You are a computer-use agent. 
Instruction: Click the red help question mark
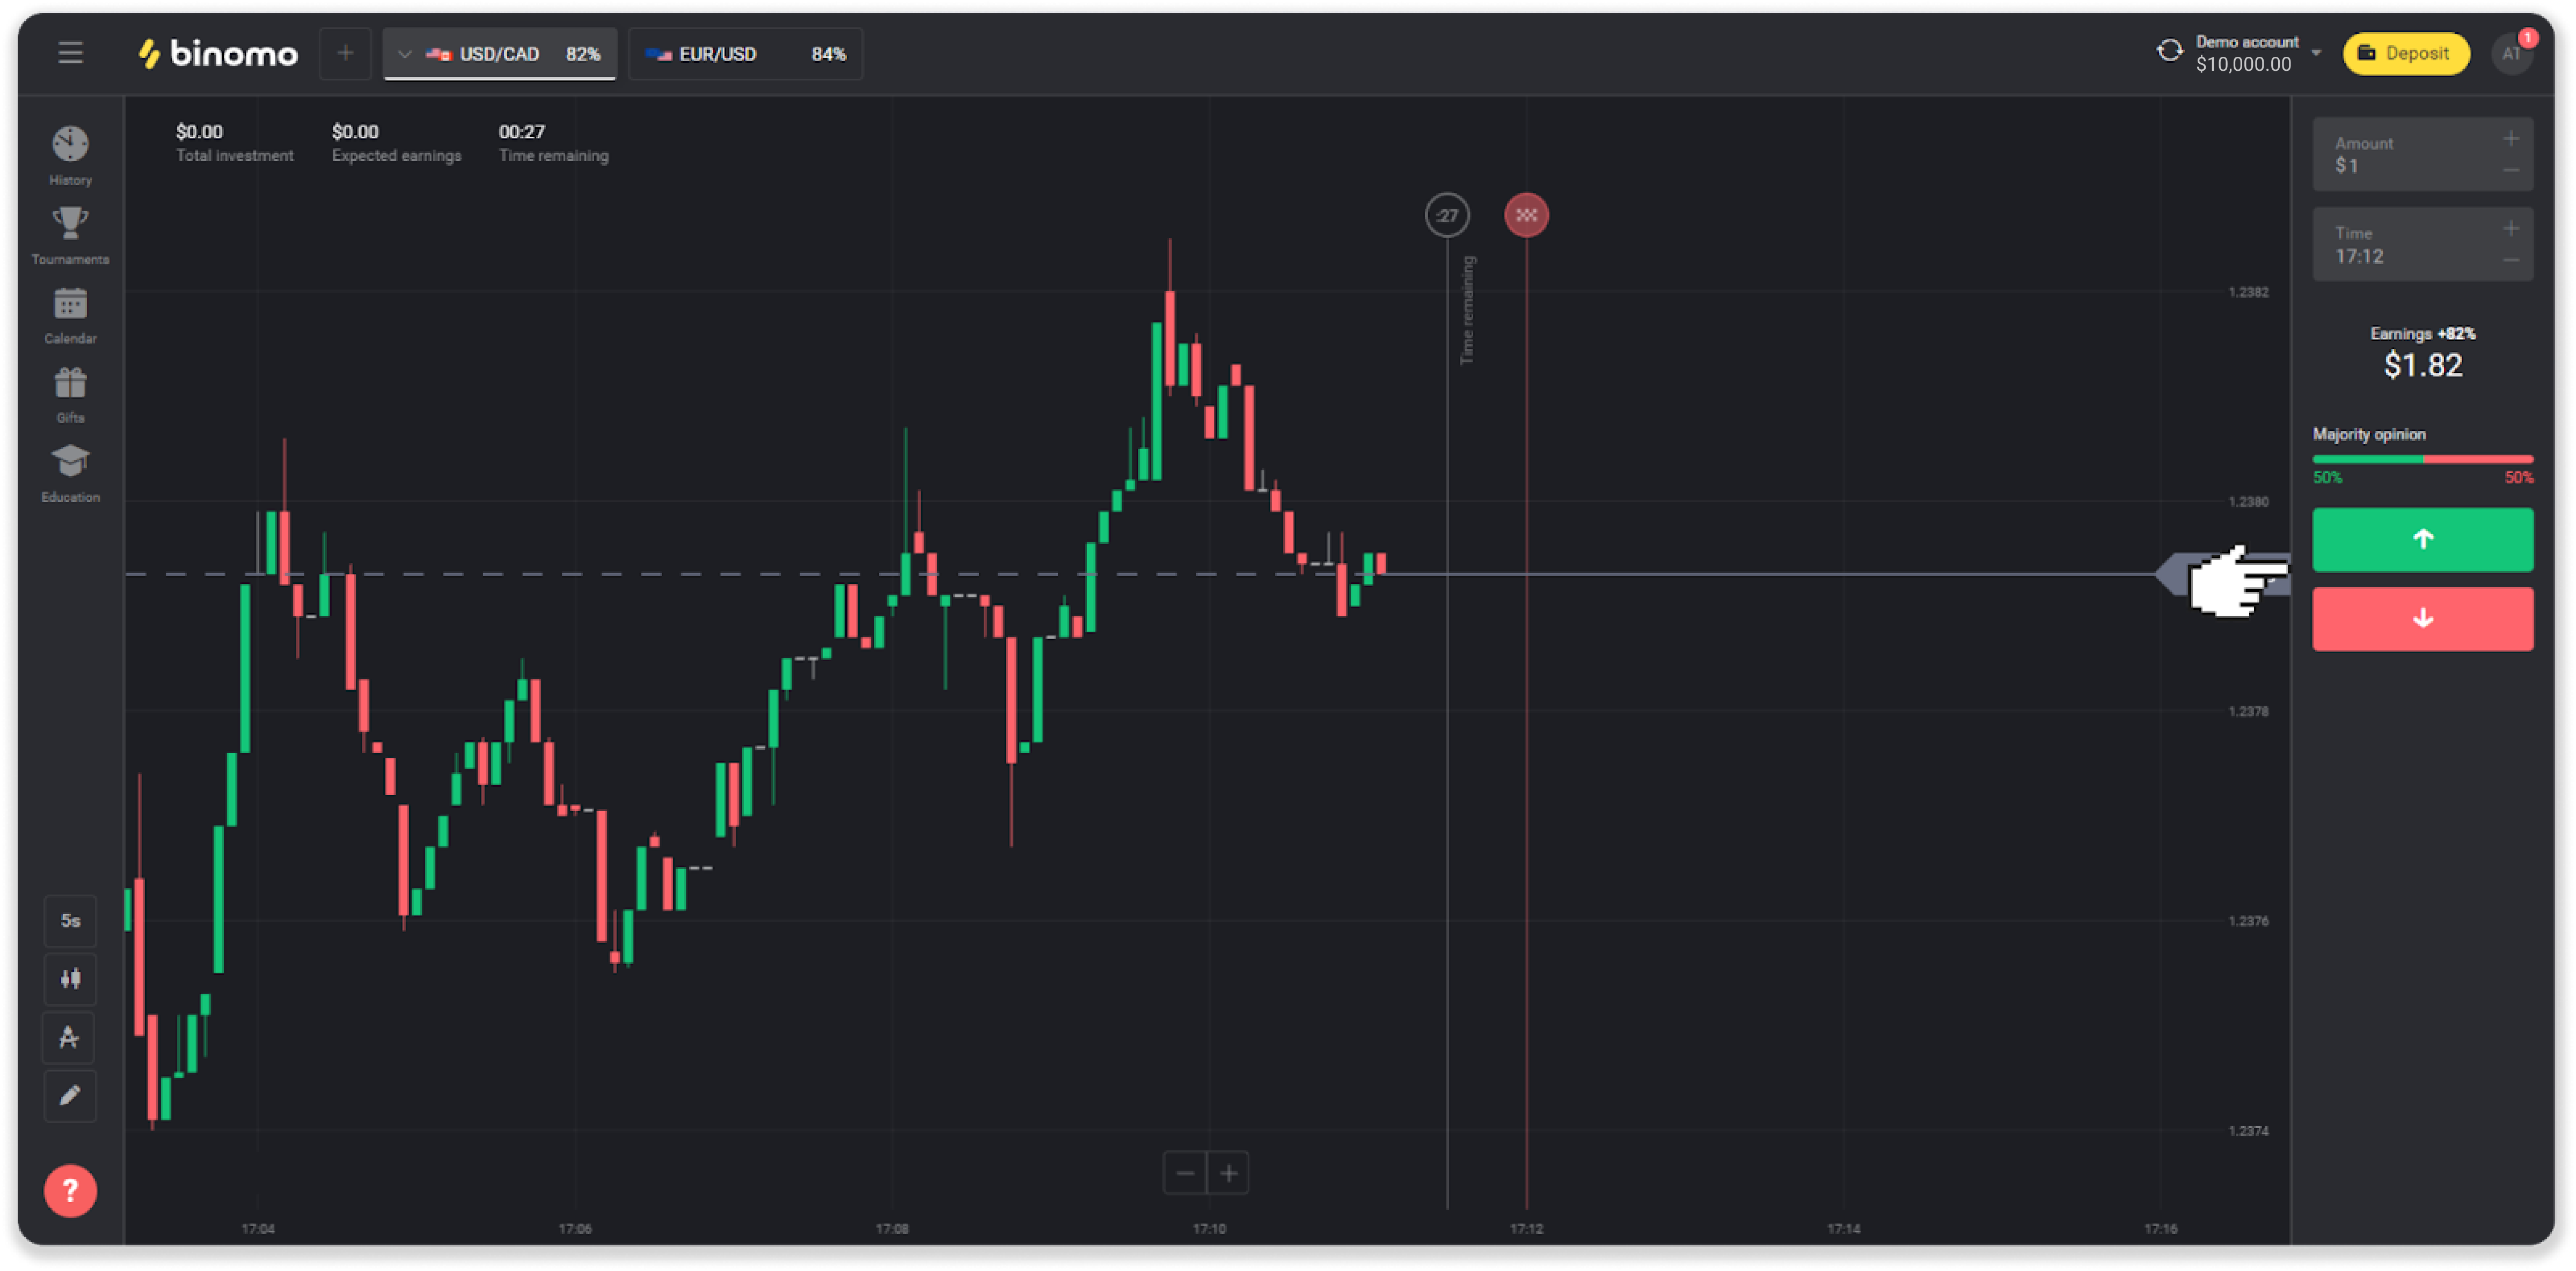coord(70,1190)
